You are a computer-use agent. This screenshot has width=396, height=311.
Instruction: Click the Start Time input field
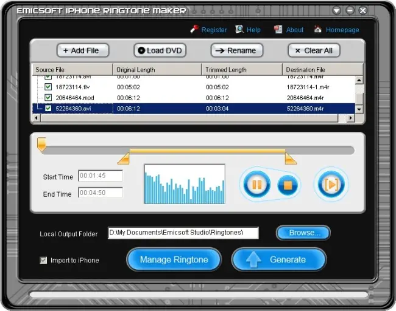click(x=101, y=176)
